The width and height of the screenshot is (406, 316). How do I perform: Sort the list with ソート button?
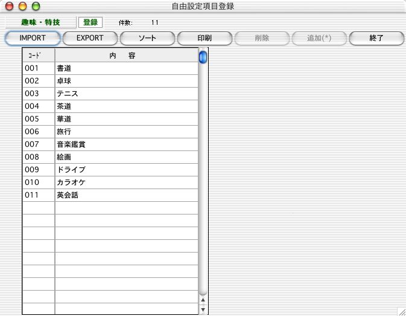click(x=147, y=38)
